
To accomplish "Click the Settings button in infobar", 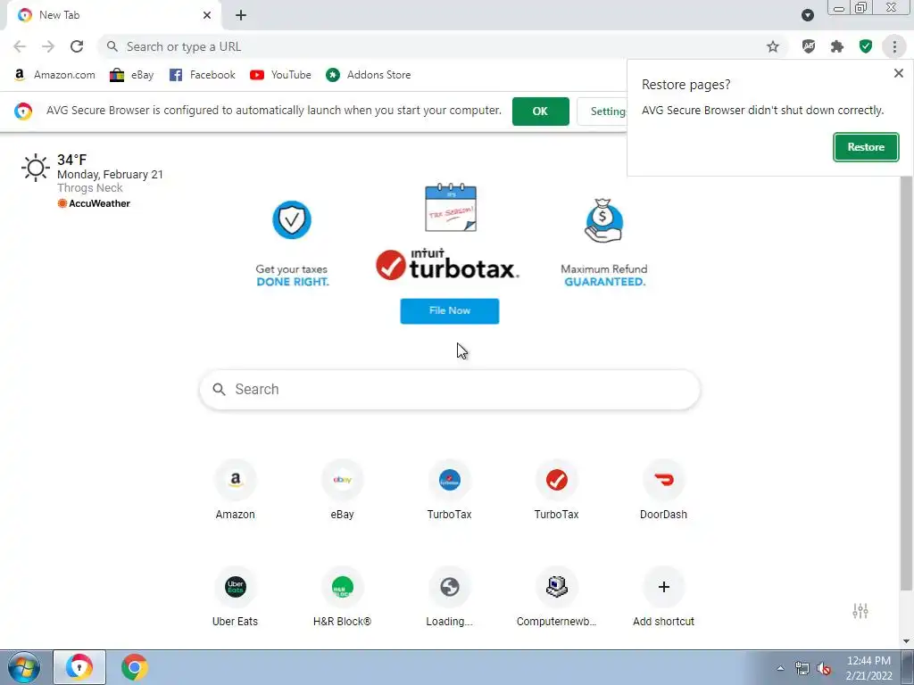I will coord(602,111).
